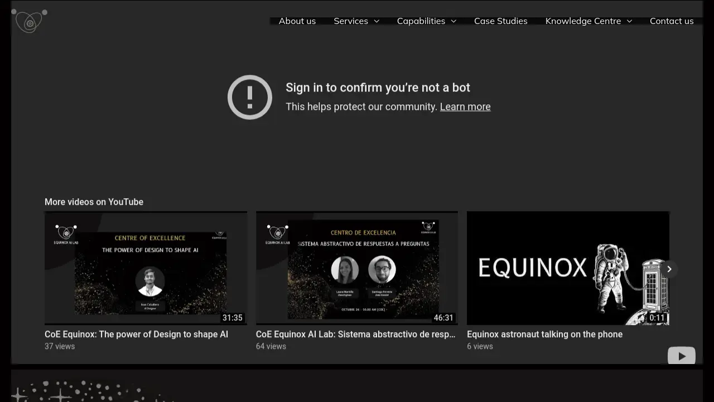Open the Capabilities menu item
Image resolution: width=714 pixels, height=402 pixels.
tap(421, 21)
